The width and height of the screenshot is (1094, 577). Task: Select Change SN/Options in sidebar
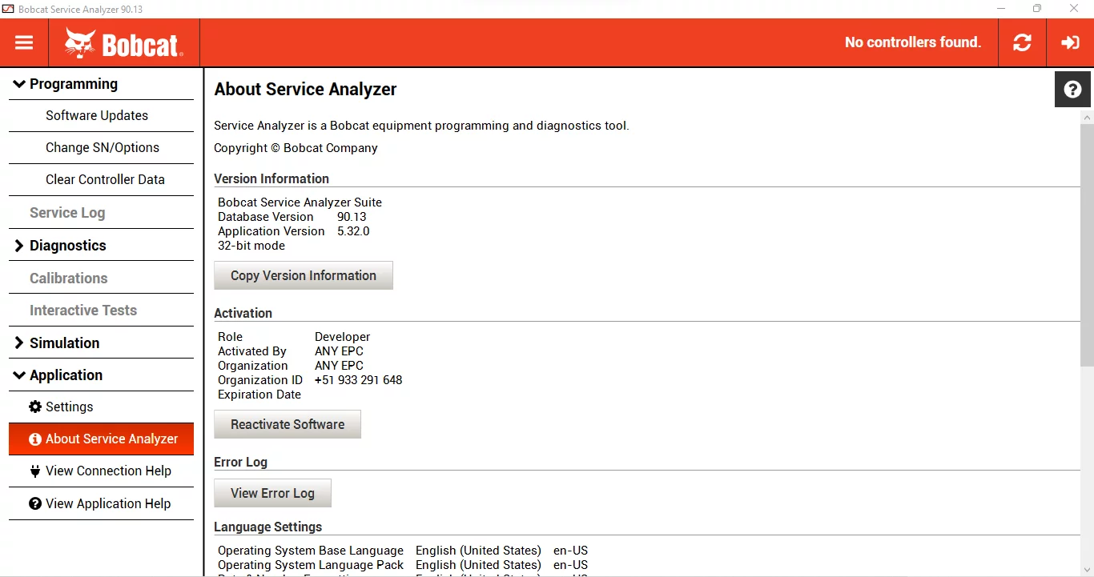pos(103,147)
